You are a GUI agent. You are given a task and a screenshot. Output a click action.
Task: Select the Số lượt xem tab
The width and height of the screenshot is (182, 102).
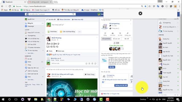point(116,39)
